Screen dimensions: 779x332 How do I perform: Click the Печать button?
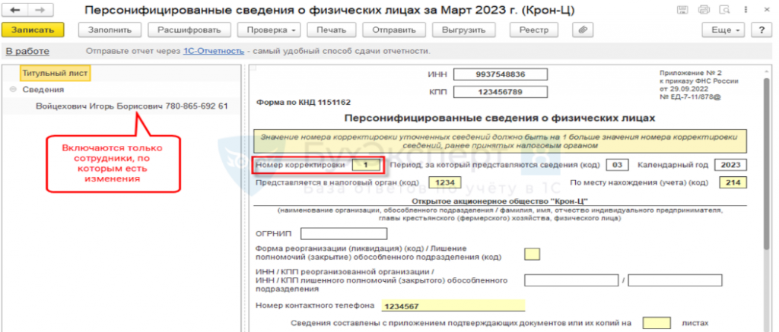(x=332, y=30)
